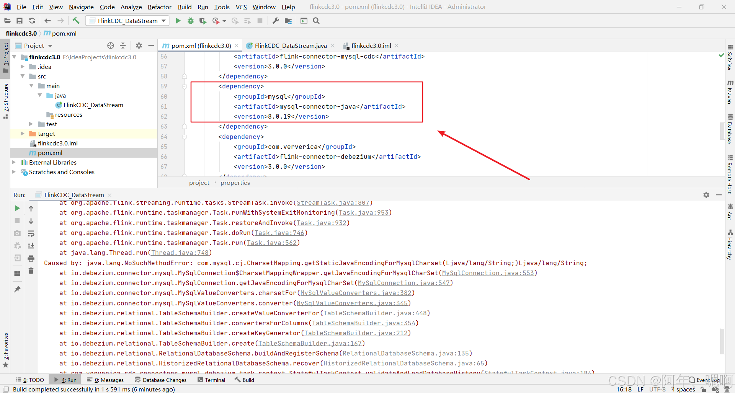Print console output icon
Viewport: 735px width, 393px height.
pos(31,258)
